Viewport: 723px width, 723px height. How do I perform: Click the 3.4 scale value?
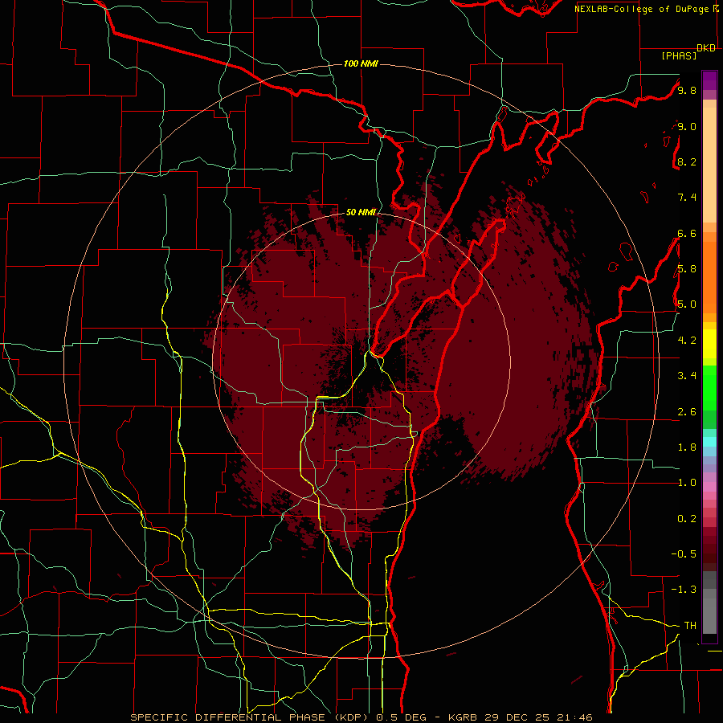coord(687,376)
